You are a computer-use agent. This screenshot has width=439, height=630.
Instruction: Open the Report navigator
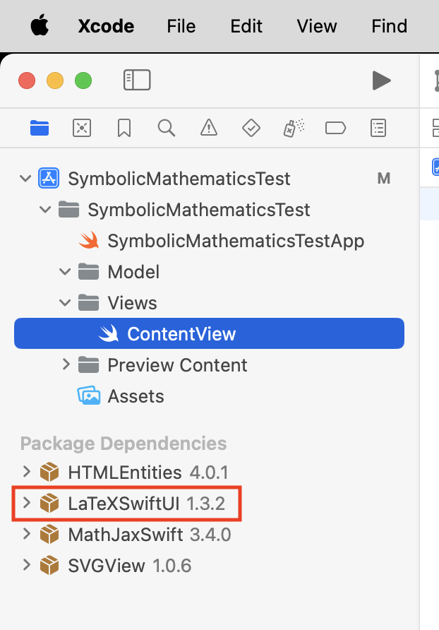pyautogui.click(x=378, y=128)
